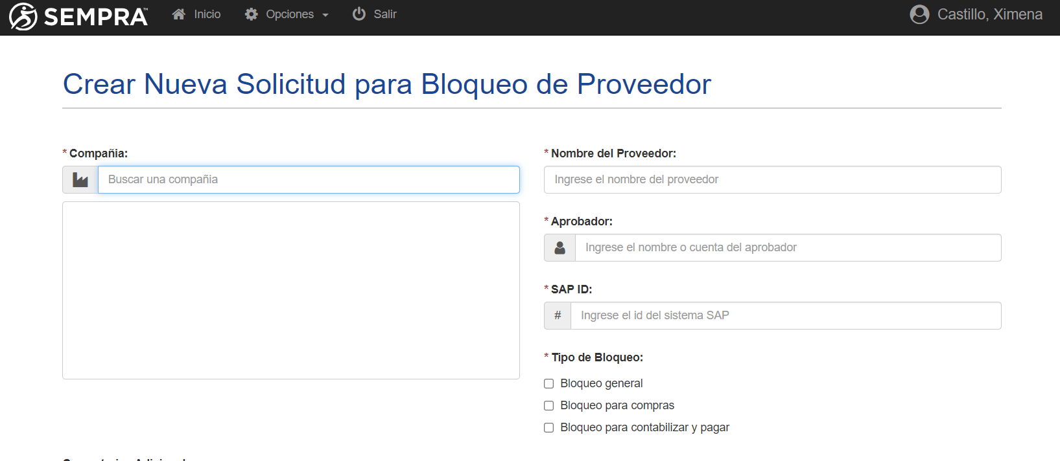Click the factory icon next to Compañia field

click(80, 180)
